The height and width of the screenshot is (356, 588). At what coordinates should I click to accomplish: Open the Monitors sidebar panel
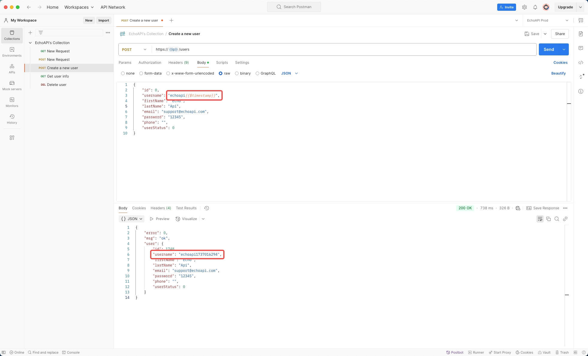point(12,102)
